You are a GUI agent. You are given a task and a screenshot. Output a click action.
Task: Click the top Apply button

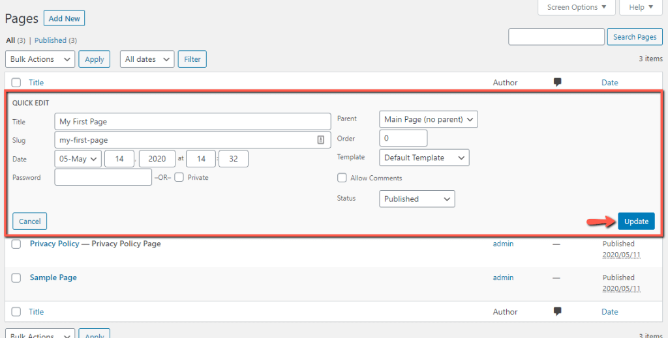[x=94, y=59]
